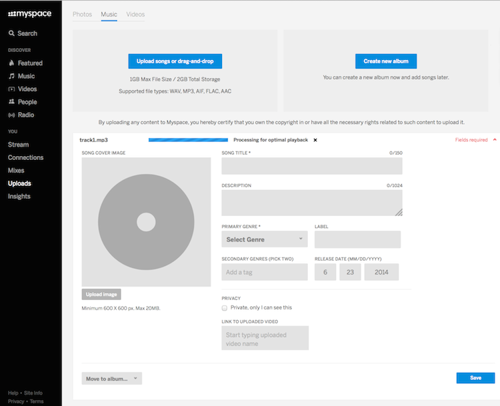The width and height of the screenshot is (500, 406).
Task: Go to Mixes in sidebar
Action: click(x=16, y=170)
